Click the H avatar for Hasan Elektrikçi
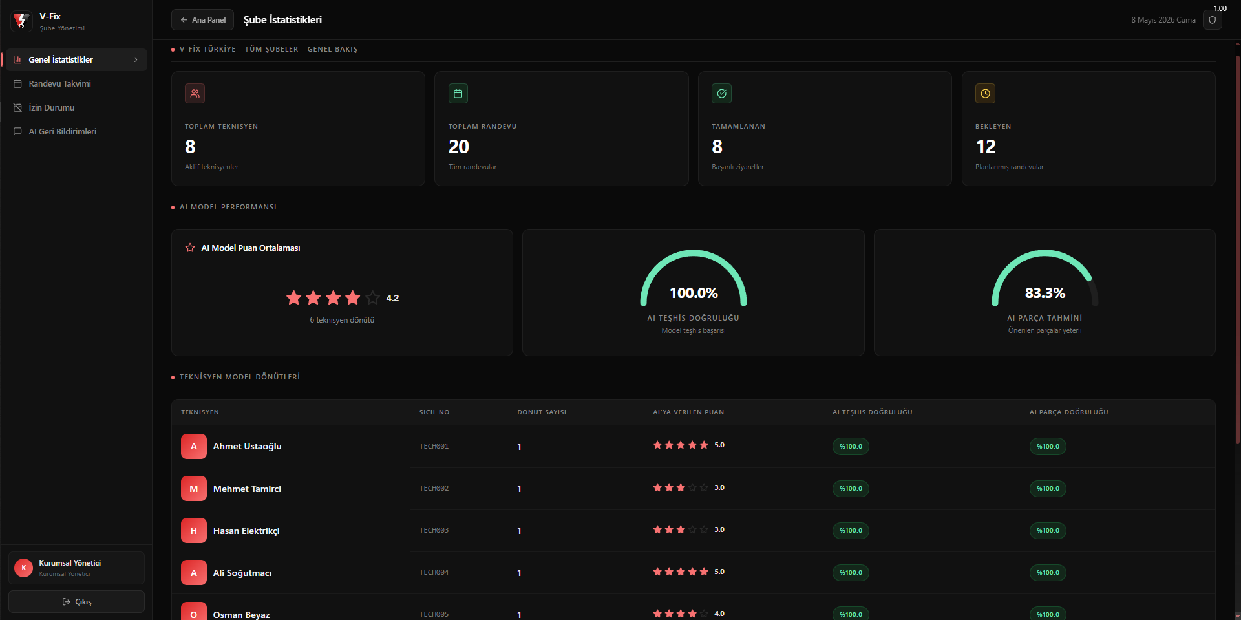This screenshot has height=620, width=1241. 194,531
